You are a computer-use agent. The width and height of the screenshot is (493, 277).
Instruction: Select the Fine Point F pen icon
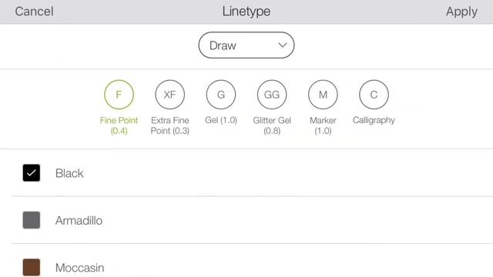click(x=119, y=95)
